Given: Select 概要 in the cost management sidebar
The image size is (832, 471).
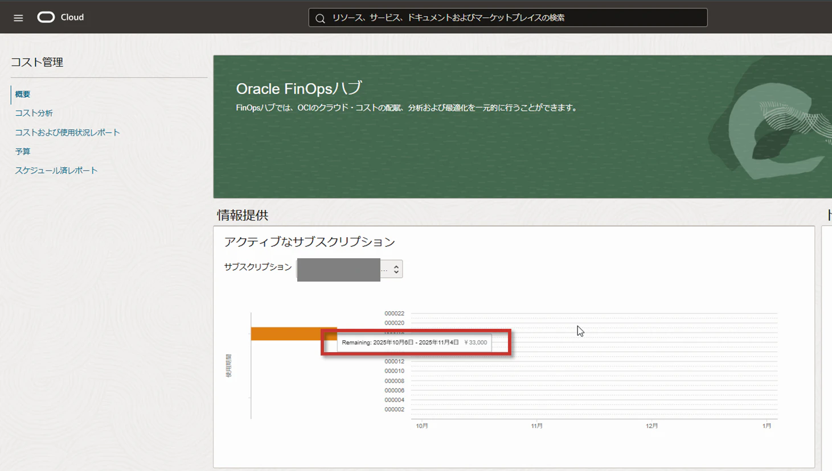Looking at the screenshot, I should (23, 94).
